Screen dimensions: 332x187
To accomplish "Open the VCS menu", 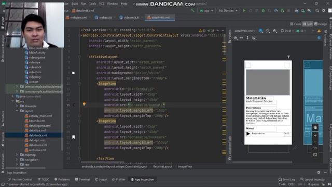I will (102, 4).
